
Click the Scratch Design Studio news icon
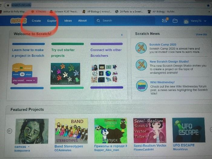pyautogui.click(x=141, y=65)
